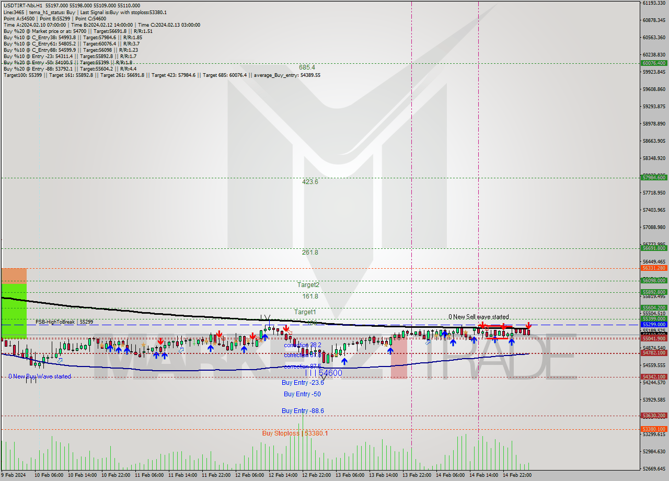Click the '13 Feb 22:00' time axis label
Screen dimensions: 669x481
(417, 475)
